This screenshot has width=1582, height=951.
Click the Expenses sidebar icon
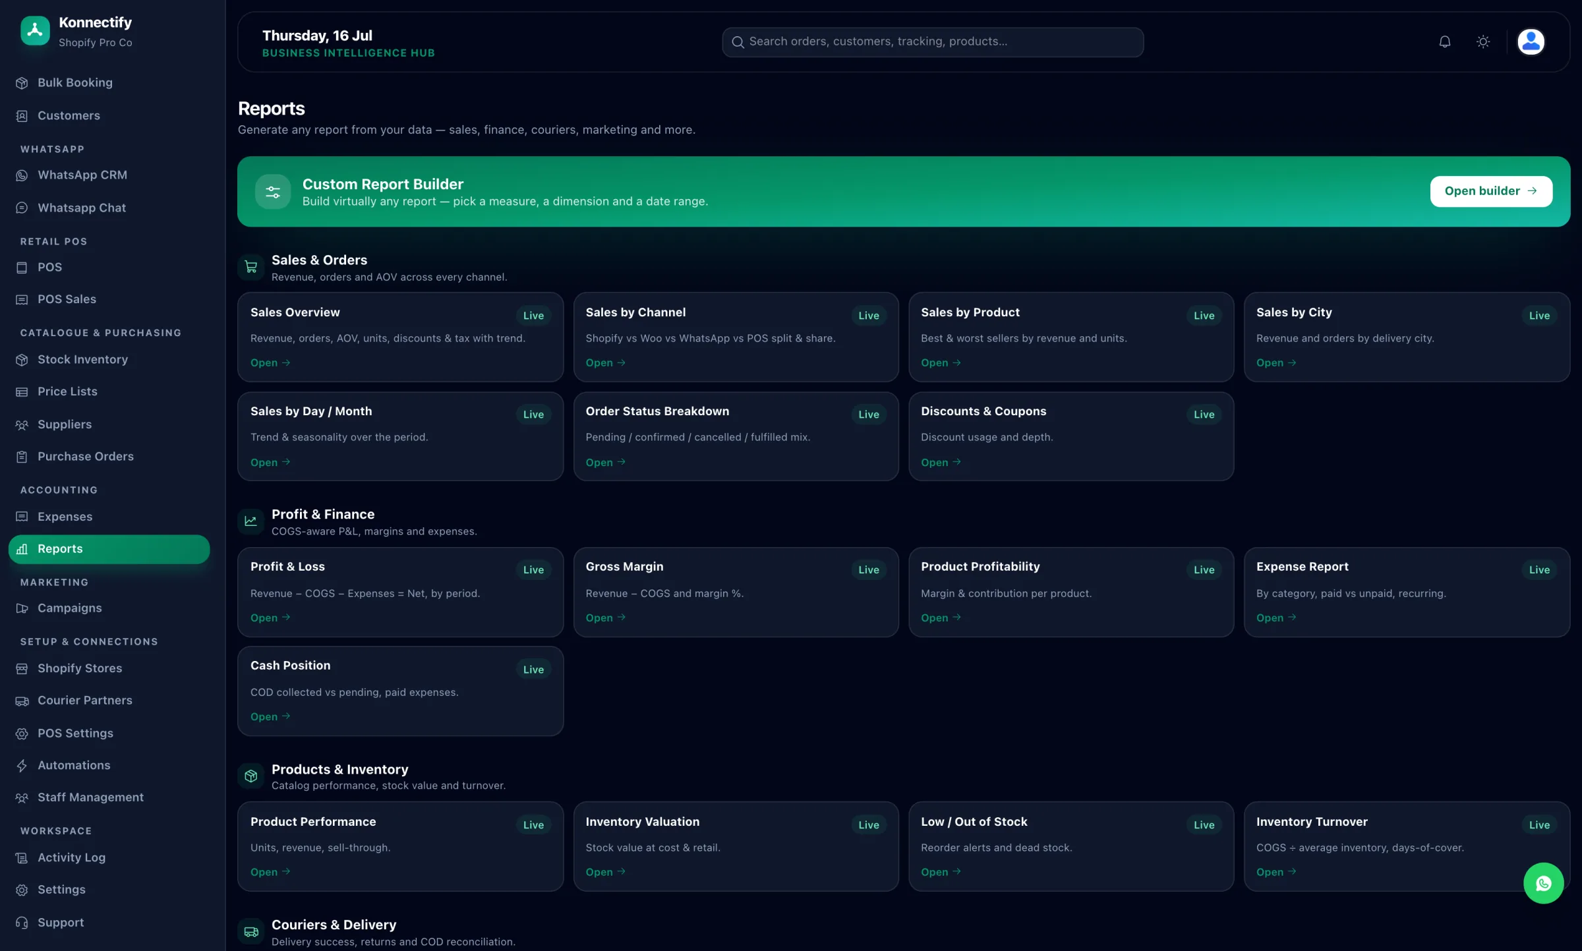point(22,517)
